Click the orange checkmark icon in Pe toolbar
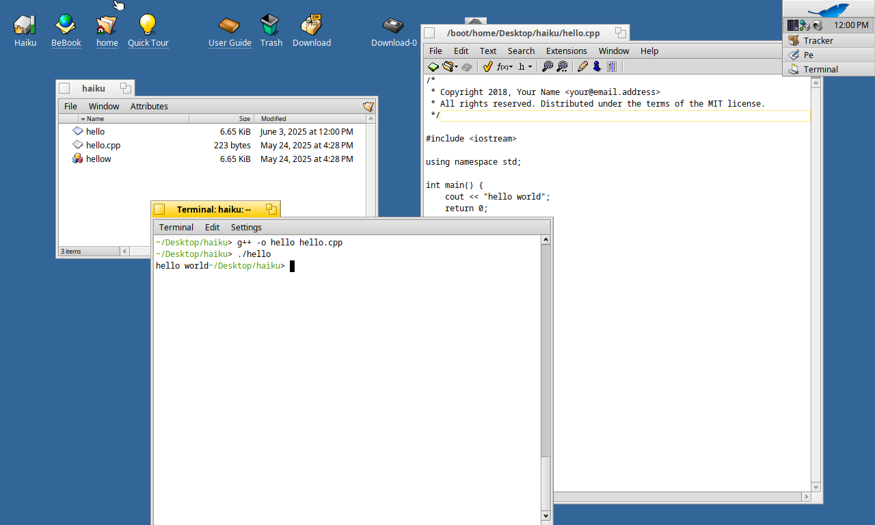Viewport: 875px width, 525px height. [487, 66]
